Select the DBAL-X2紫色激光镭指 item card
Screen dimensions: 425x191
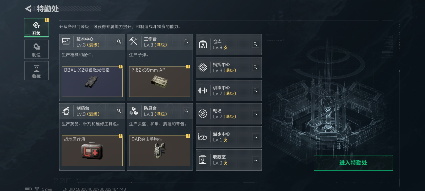[x=92, y=81]
